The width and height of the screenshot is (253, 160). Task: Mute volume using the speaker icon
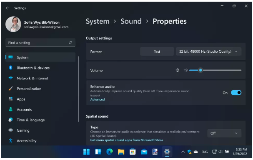tap(177, 70)
